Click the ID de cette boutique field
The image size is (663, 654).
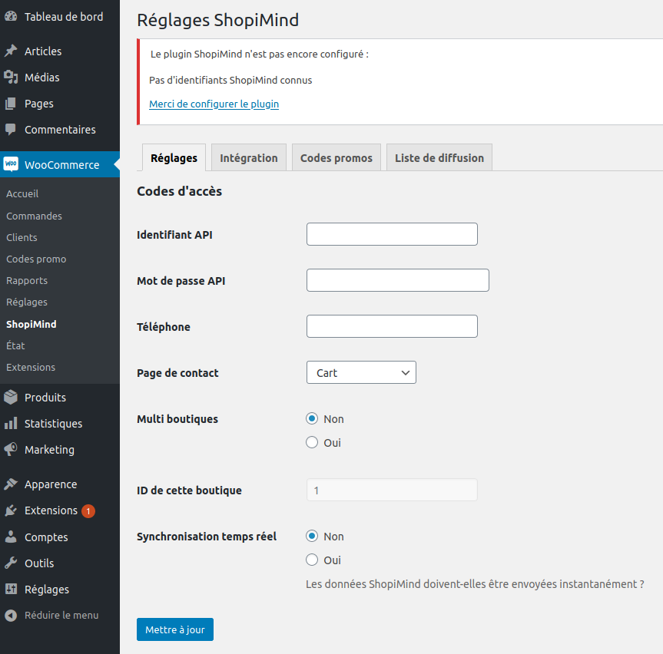pos(392,490)
